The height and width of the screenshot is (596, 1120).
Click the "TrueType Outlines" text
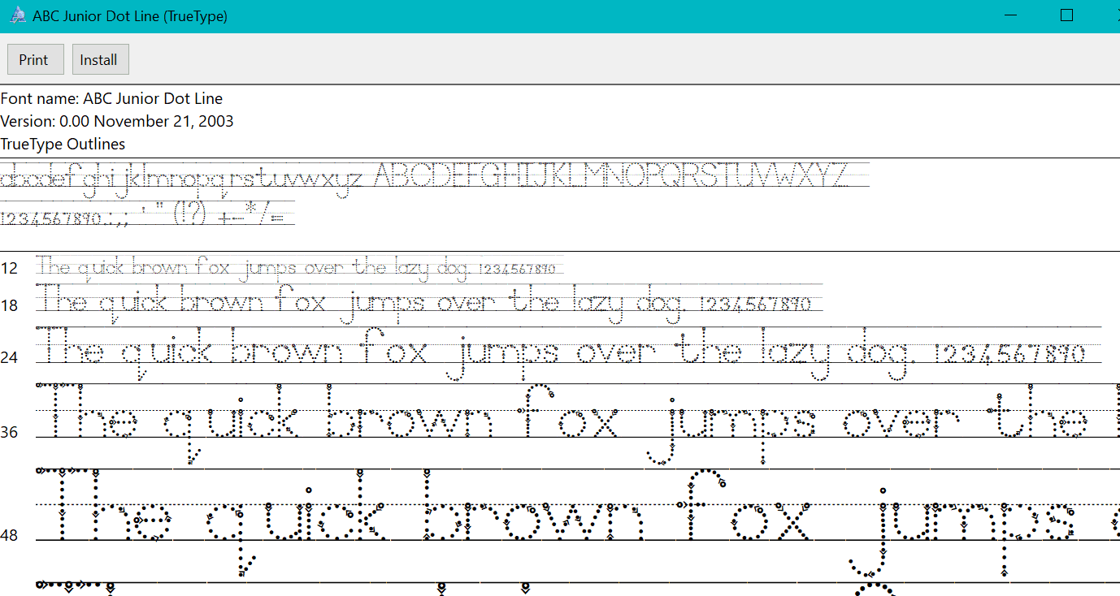63,144
